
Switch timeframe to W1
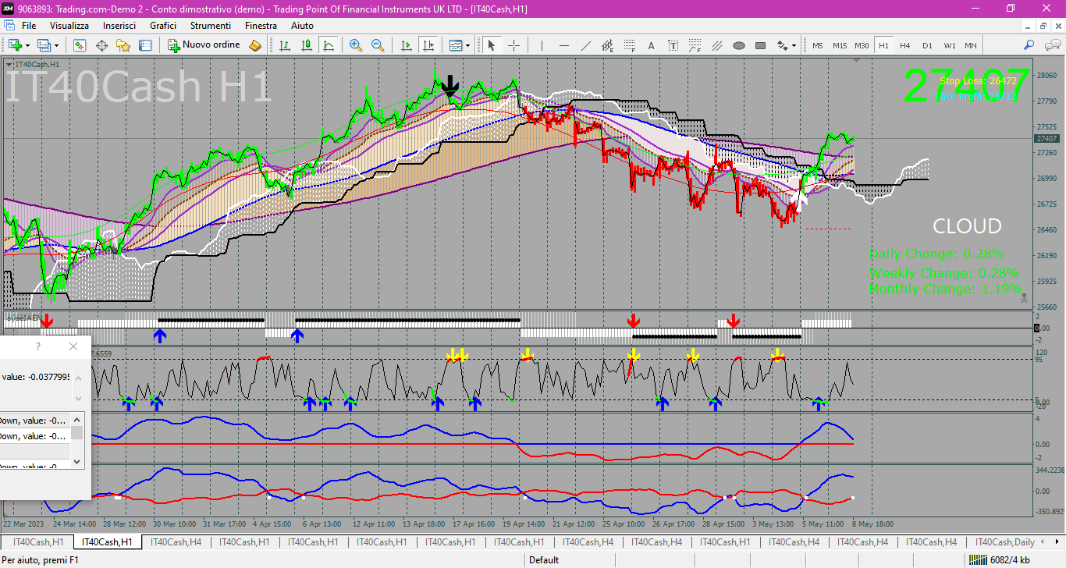click(949, 45)
